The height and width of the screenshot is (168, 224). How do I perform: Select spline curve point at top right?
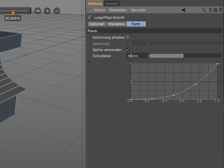[217, 64]
